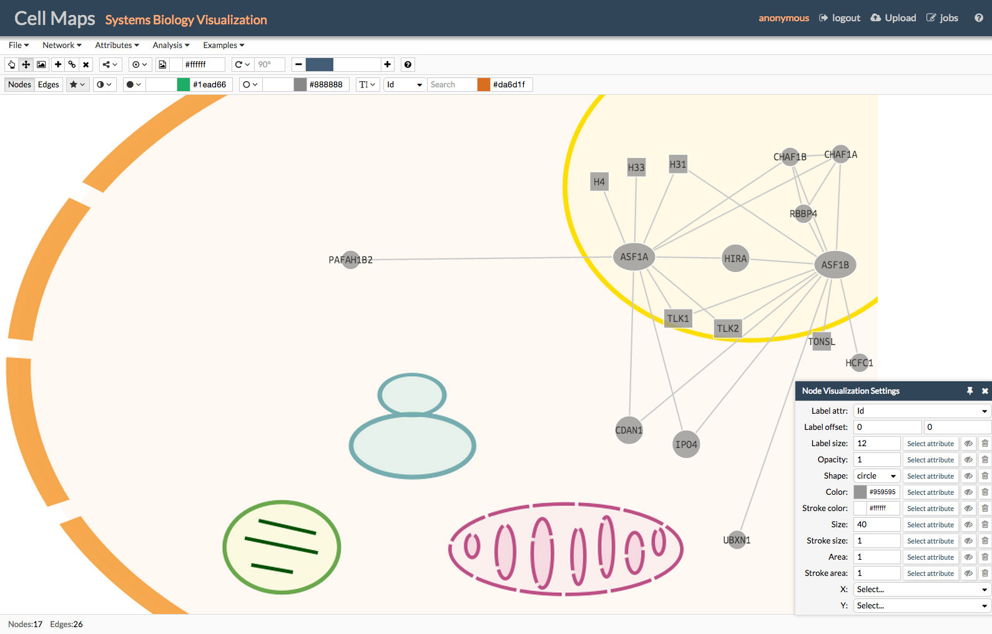Click the link nodes (edge) icon
Screen dimensions: 992x634
(72, 64)
